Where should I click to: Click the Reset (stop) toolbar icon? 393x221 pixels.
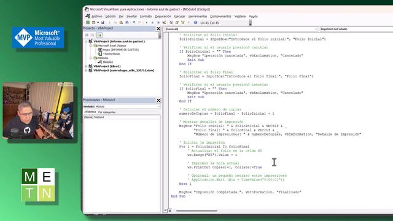pyautogui.click(x=158, y=23)
